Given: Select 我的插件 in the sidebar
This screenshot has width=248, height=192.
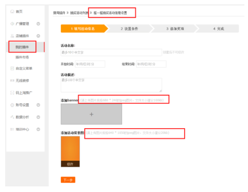Looking at the screenshot, I should click(22, 47).
